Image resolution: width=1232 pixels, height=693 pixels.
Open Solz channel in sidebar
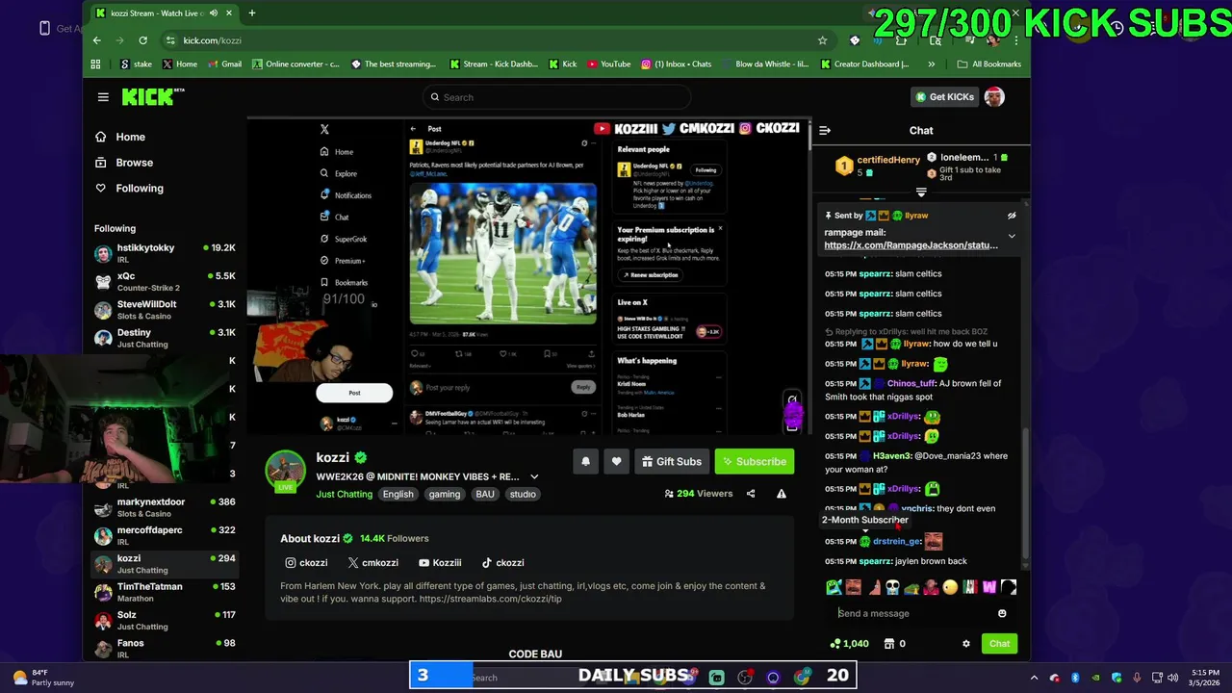point(165,620)
